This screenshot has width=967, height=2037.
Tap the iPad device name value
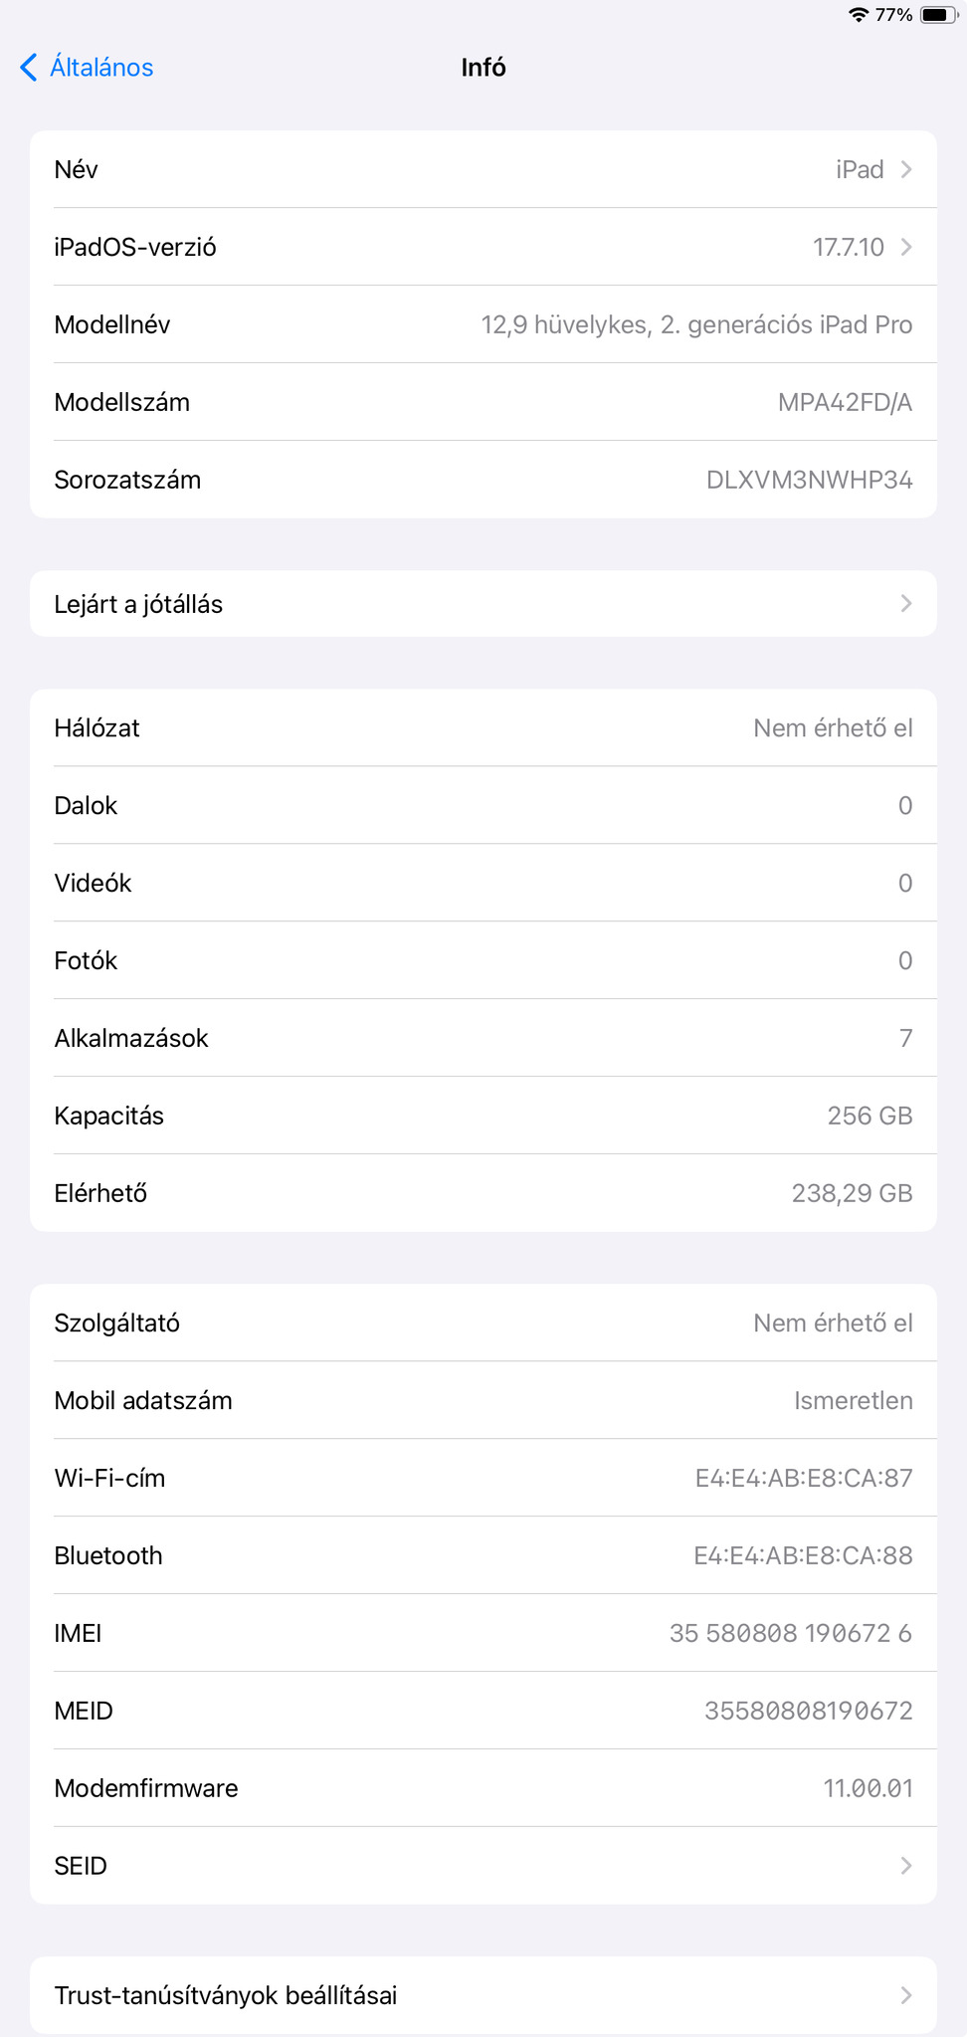tap(860, 169)
